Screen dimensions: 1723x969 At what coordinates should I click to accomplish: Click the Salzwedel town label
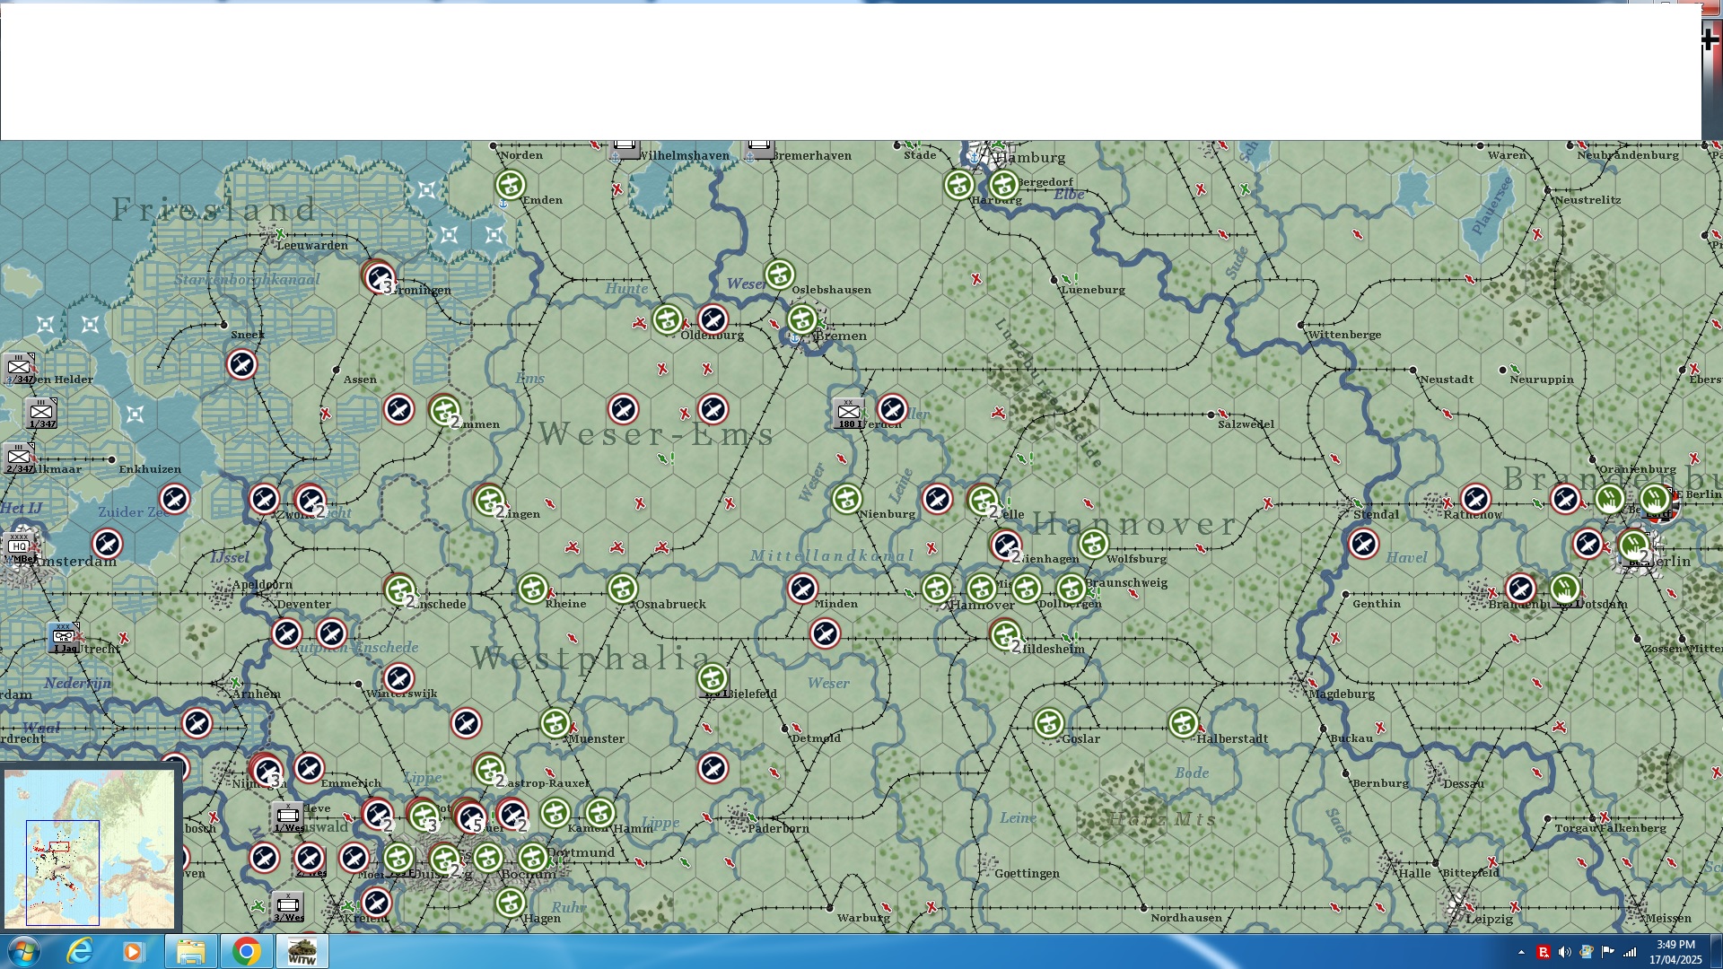[x=1246, y=424]
